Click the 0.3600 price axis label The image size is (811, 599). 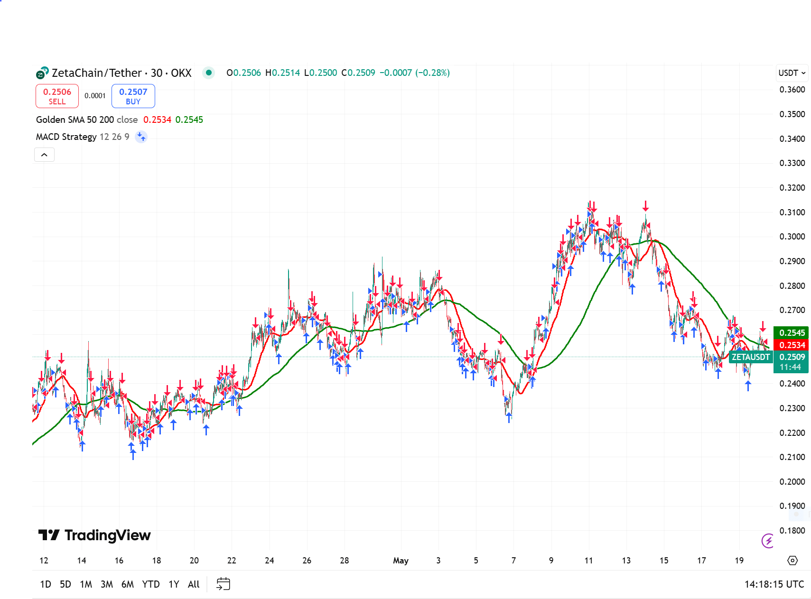pos(792,90)
